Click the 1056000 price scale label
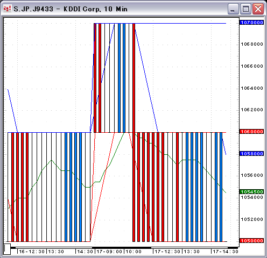Viewport: 267px width, 258px height. tap(252, 175)
